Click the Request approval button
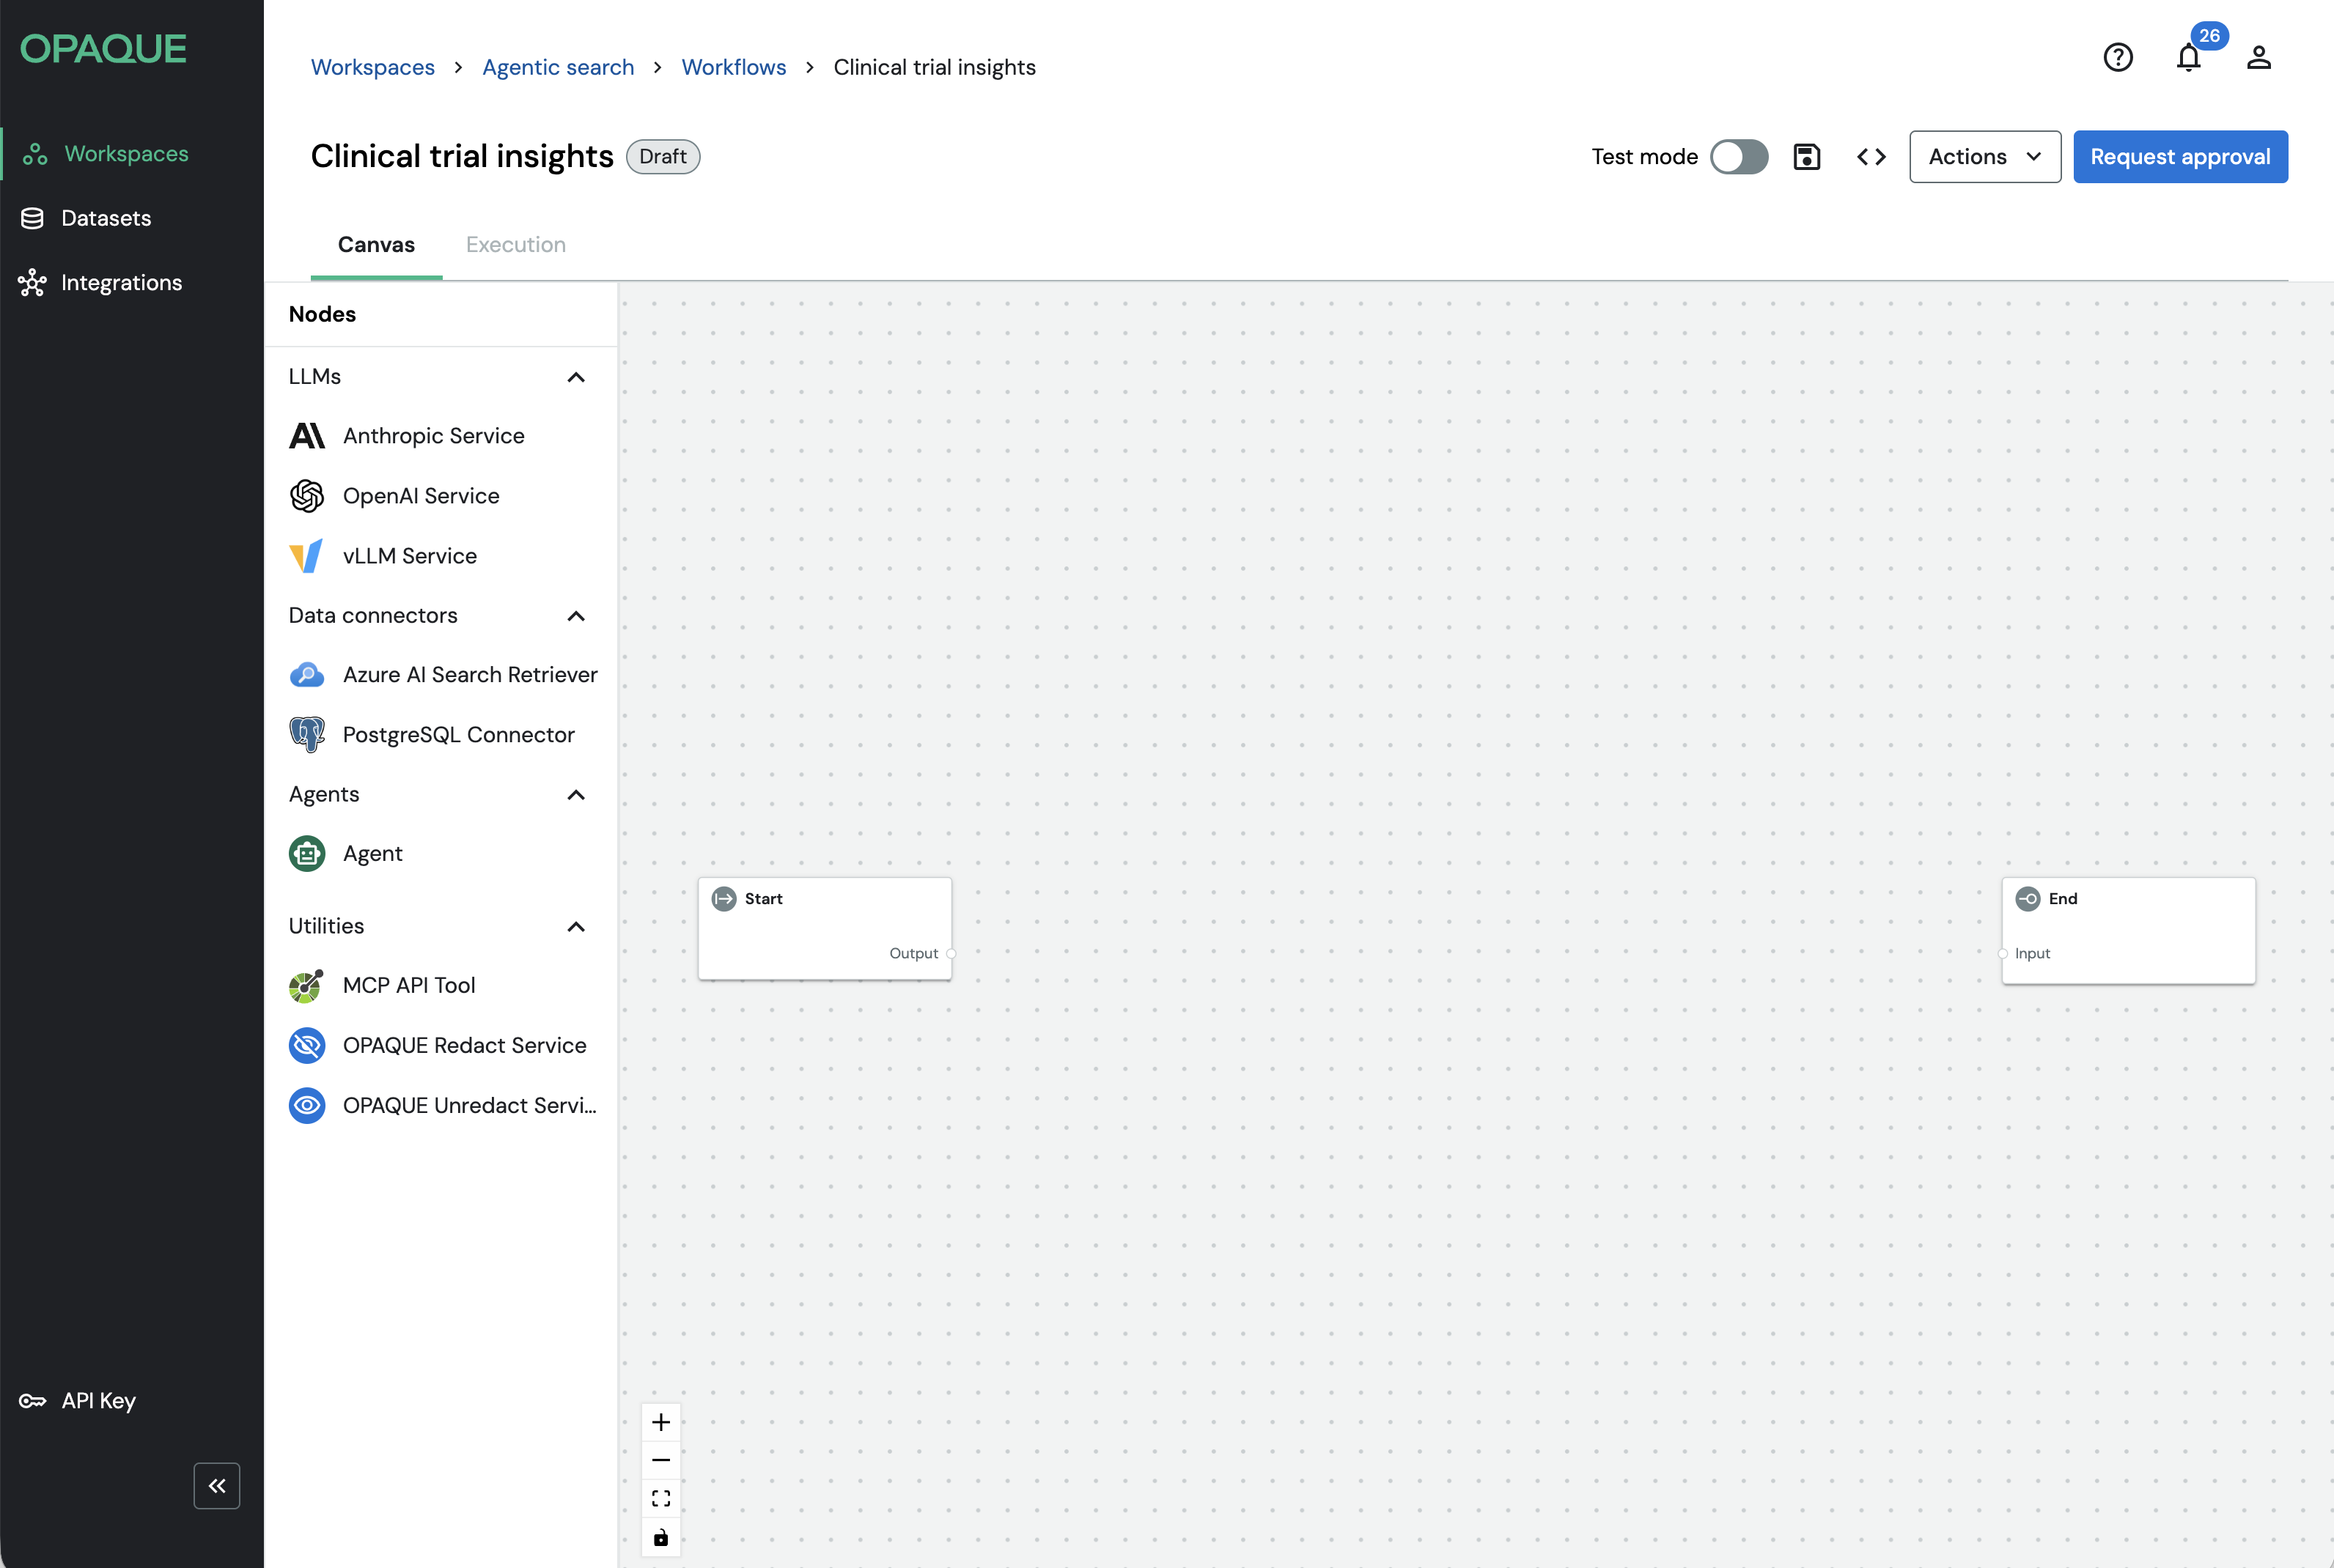 coord(2179,157)
